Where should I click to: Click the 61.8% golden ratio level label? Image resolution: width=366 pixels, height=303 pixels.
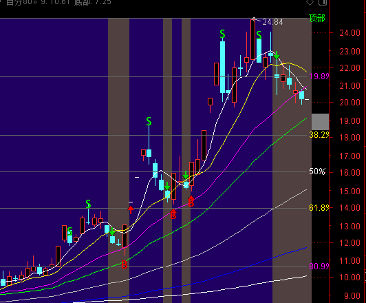(x=319, y=208)
